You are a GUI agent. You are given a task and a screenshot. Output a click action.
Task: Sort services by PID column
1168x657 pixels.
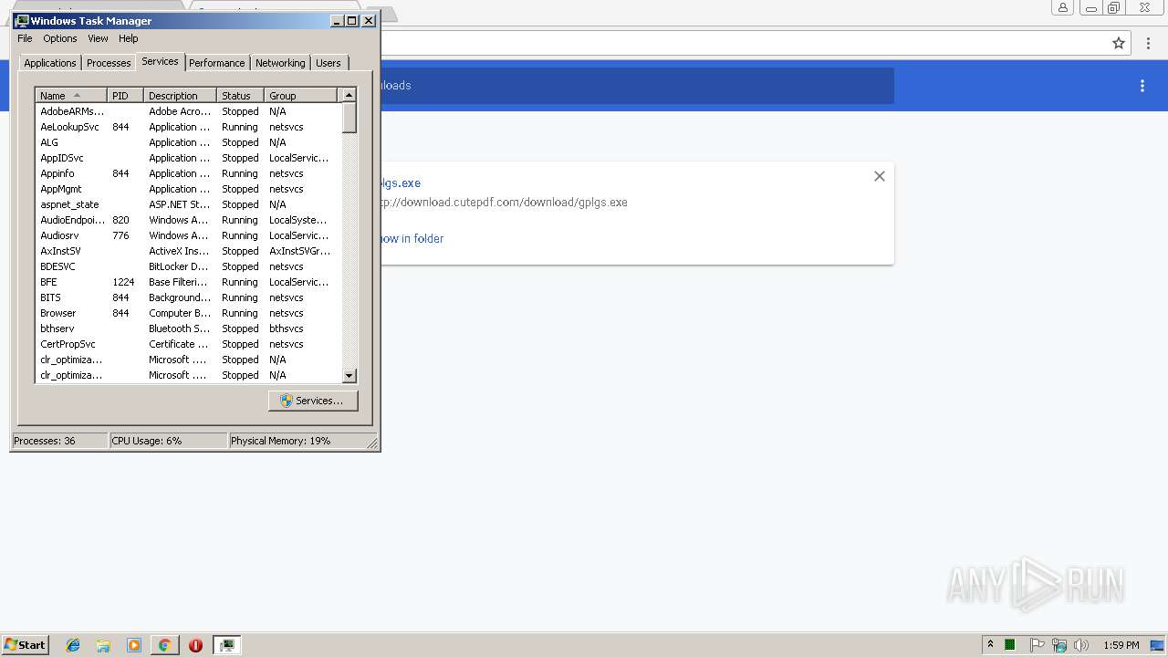point(126,96)
